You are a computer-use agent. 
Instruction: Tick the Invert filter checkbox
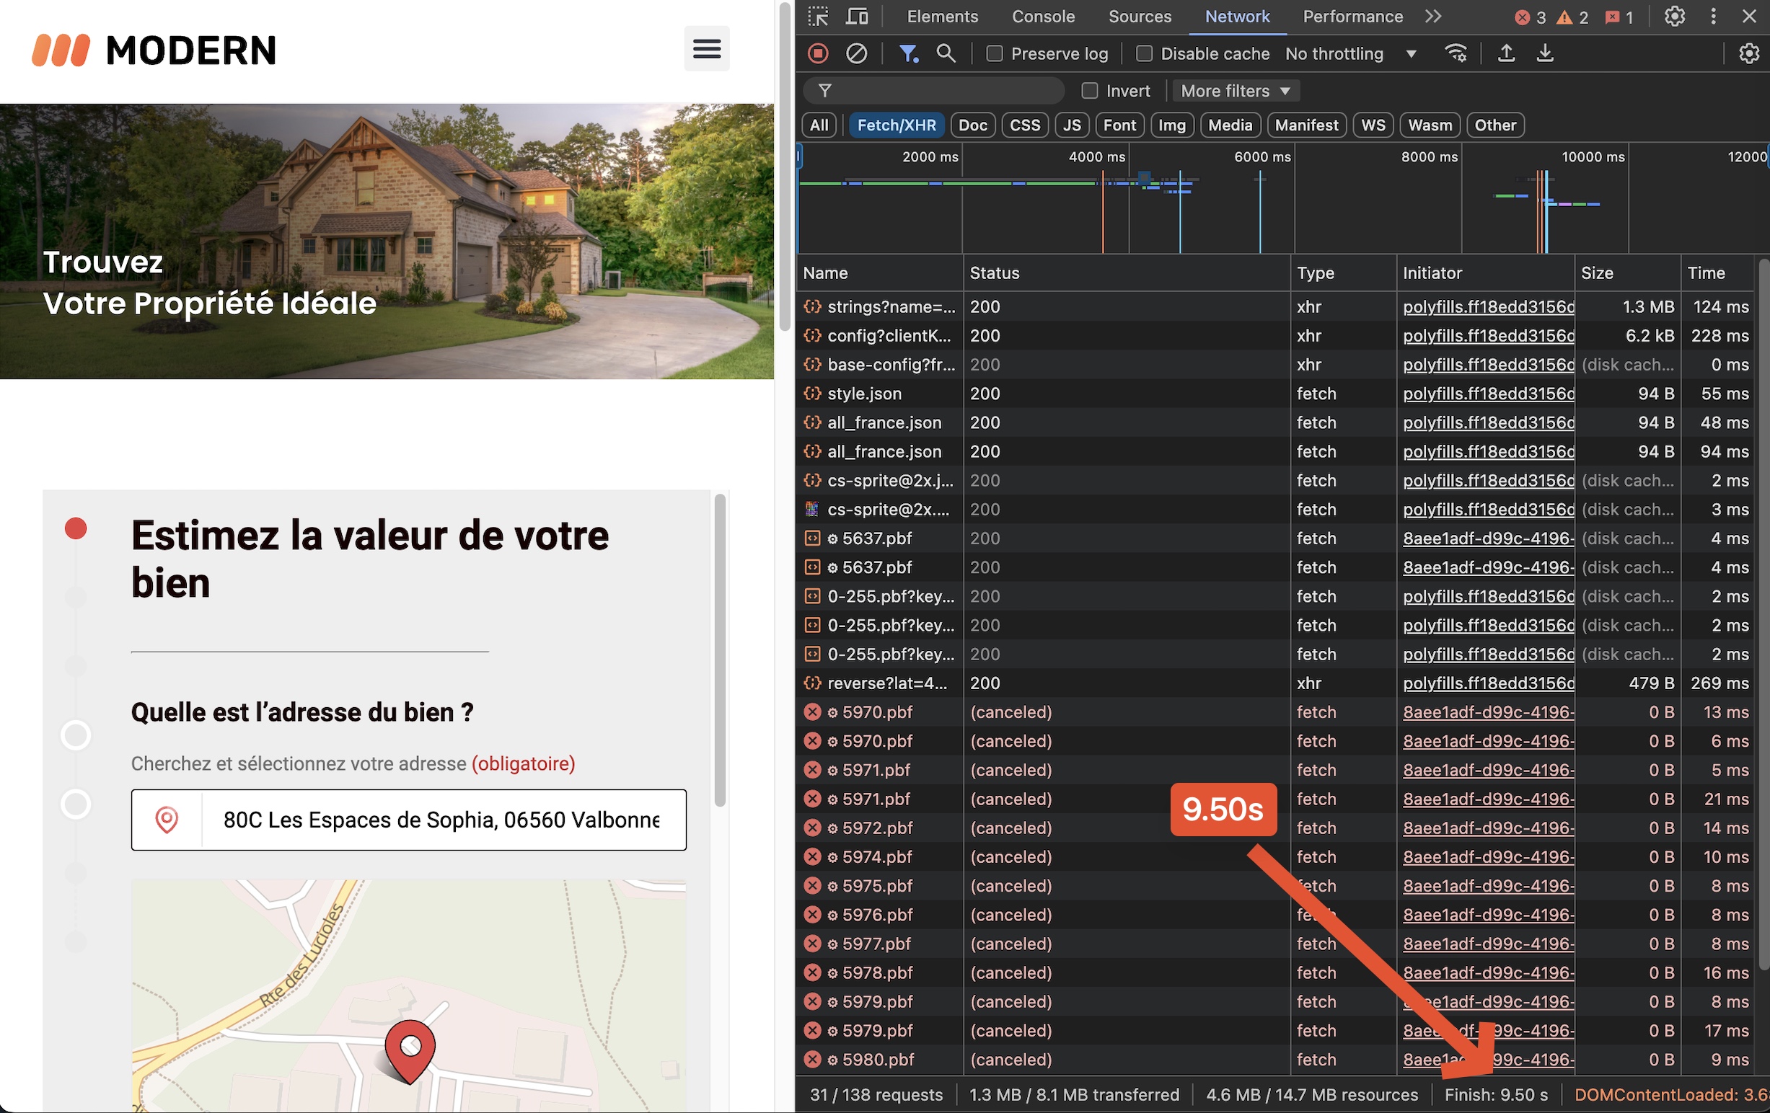[x=1089, y=90]
